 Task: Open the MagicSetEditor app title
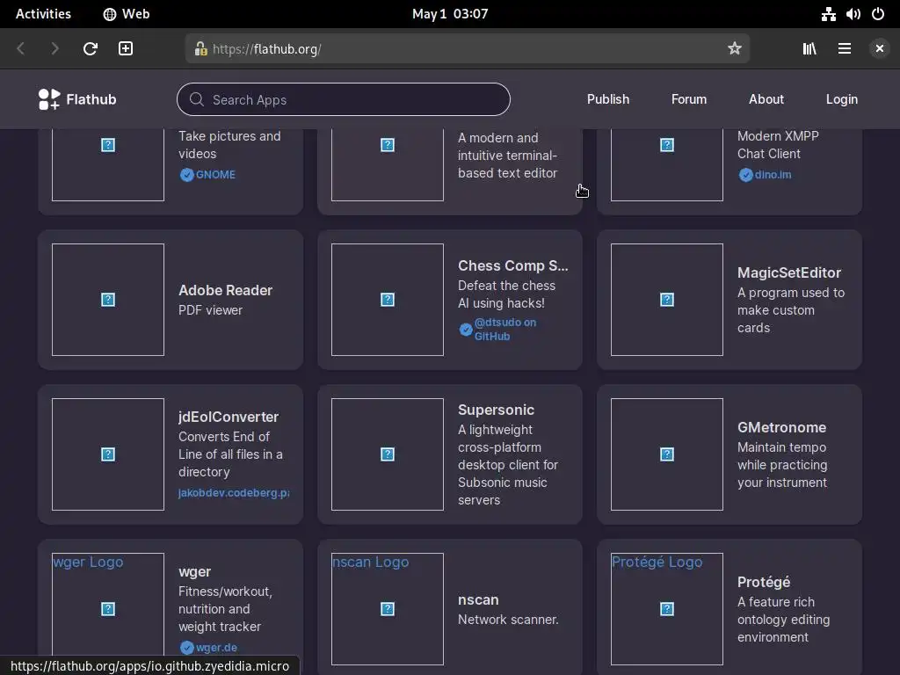click(x=788, y=272)
